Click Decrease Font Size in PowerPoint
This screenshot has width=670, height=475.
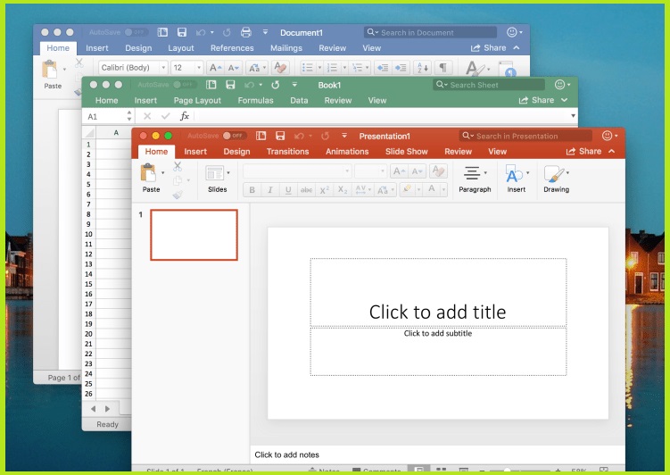pos(417,171)
